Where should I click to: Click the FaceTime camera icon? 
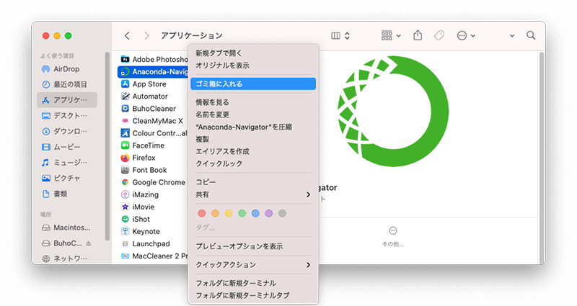point(125,145)
